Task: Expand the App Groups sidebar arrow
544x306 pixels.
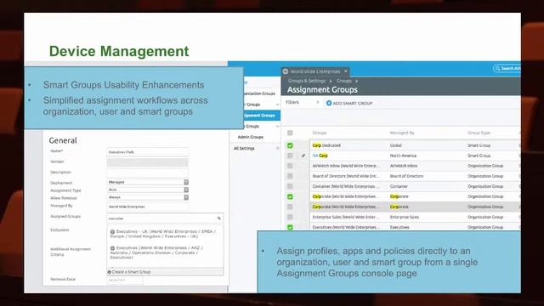Action: coord(277,127)
